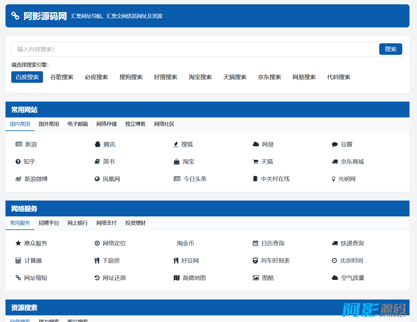This screenshot has width=417, height=322.
Task: Click the cloud icon beside 空气质量
Action: pos(335,278)
